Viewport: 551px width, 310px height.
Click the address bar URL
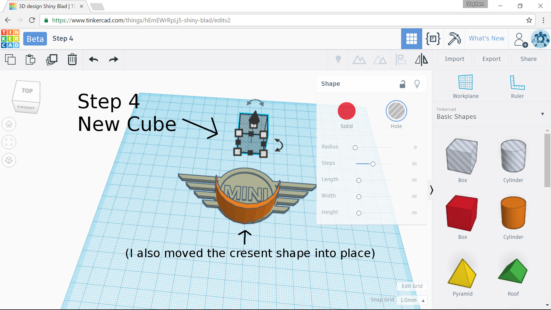[141, 20]
